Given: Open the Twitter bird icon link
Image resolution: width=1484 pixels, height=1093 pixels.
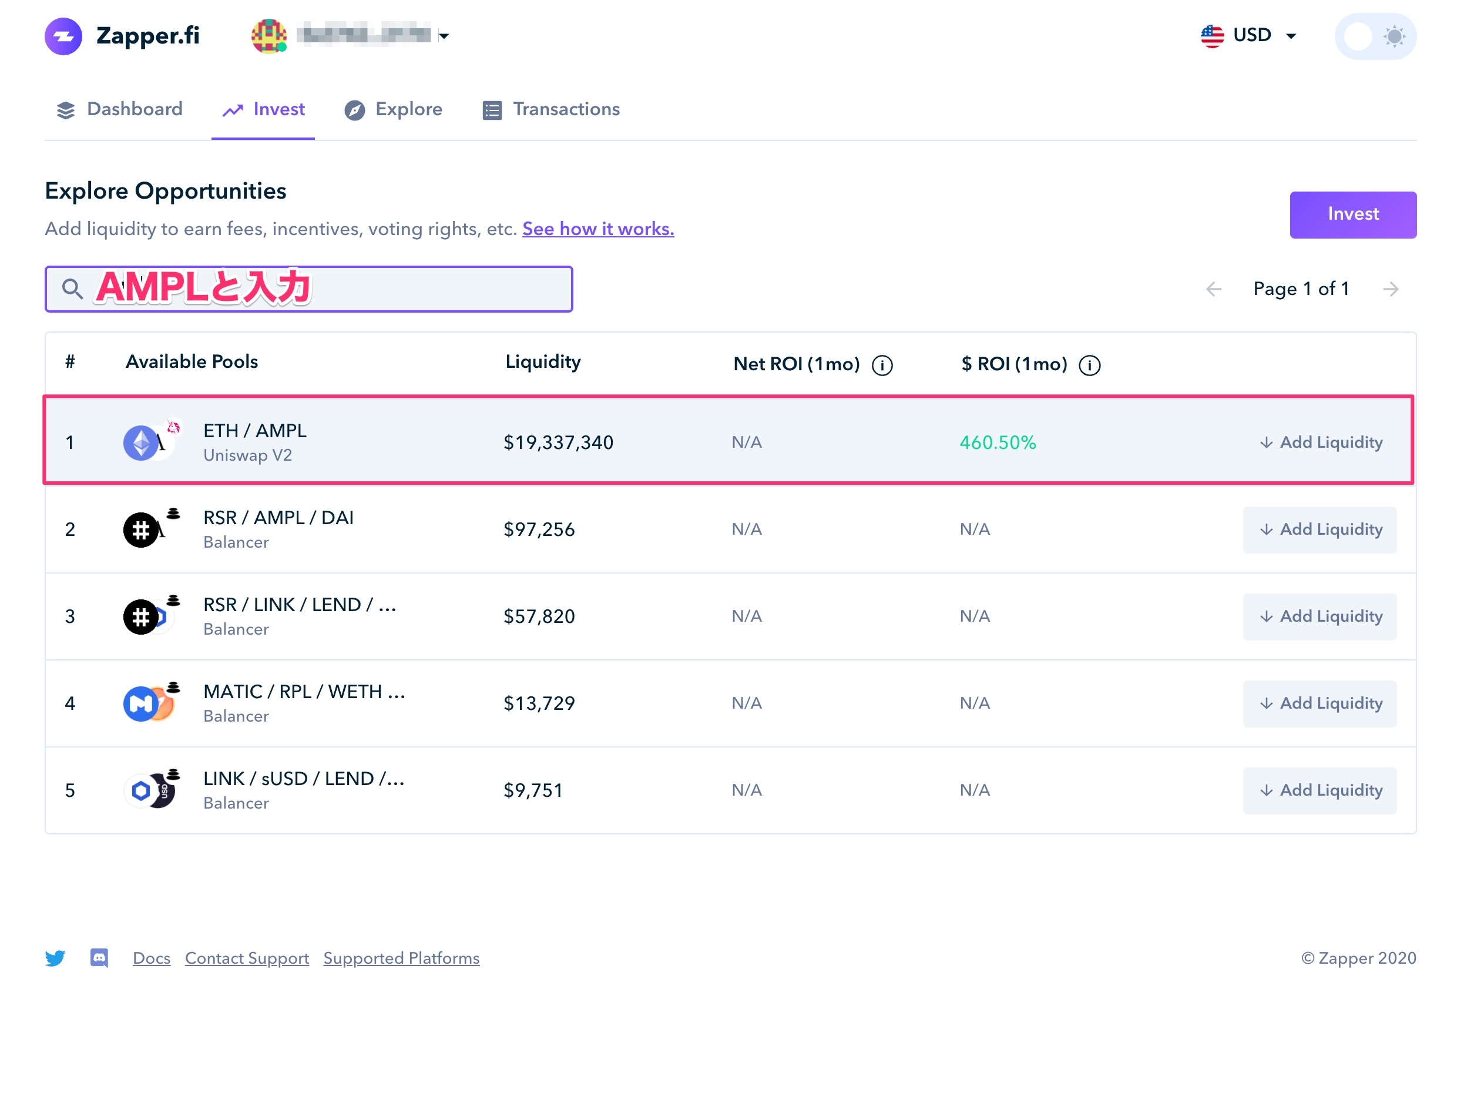Looking at the screenshot, I should click(56, 957).
